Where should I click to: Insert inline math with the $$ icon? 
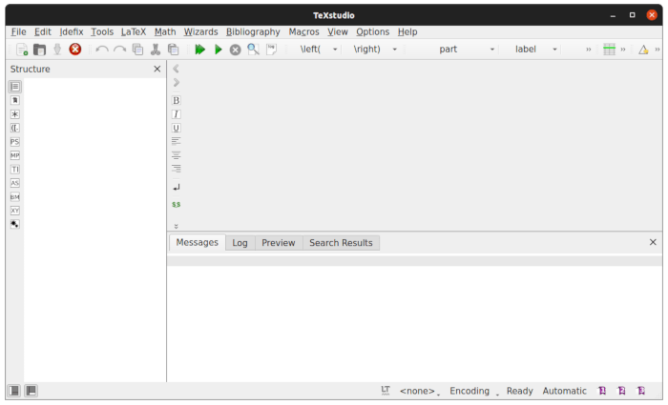[176, 205]
